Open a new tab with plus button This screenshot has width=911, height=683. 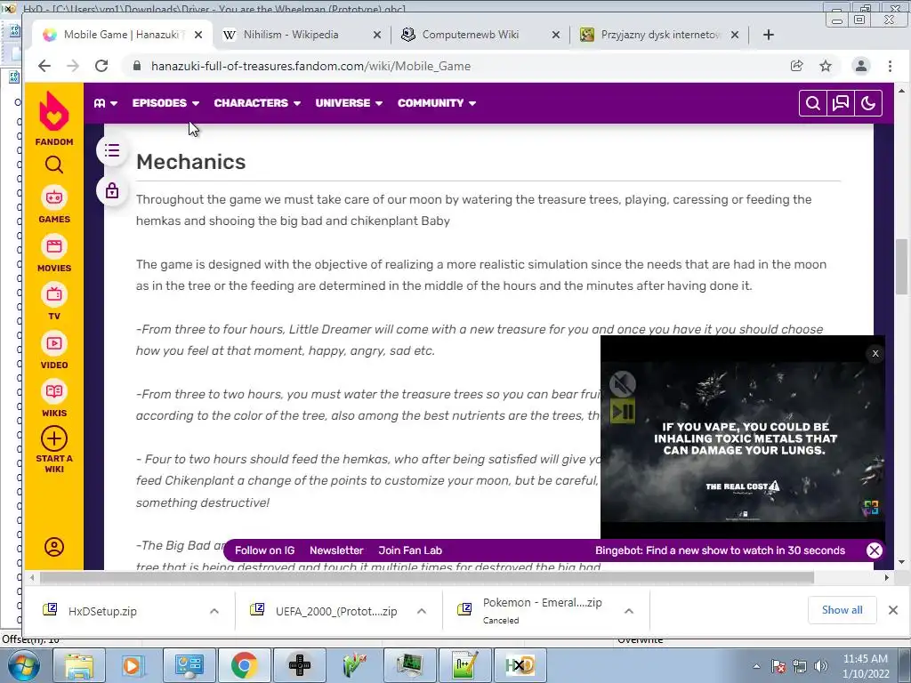point(768,35)
